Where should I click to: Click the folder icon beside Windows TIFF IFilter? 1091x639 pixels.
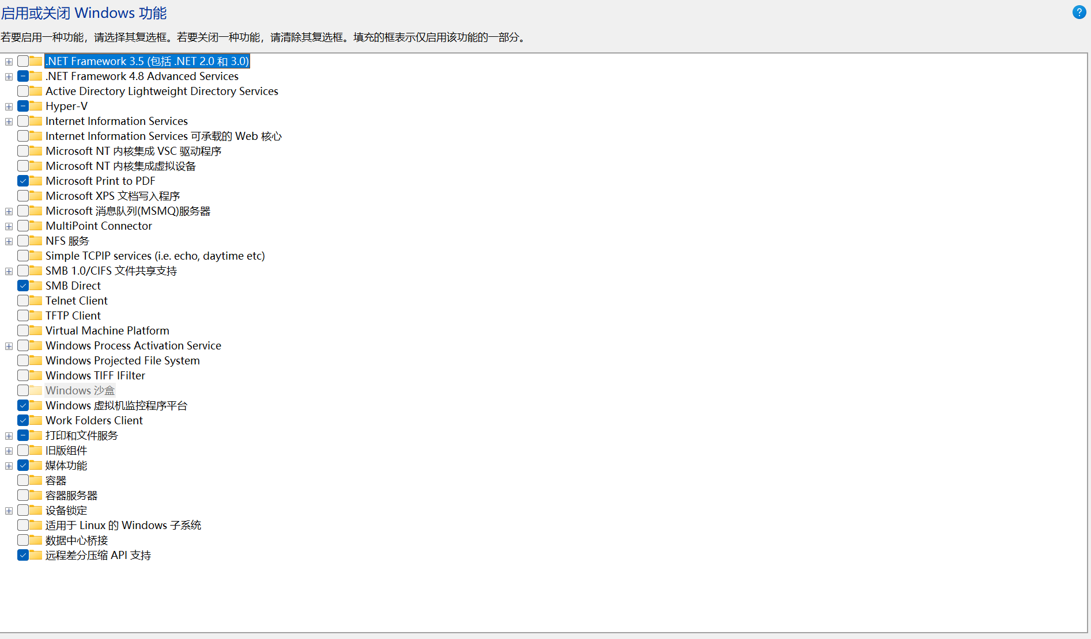point(36,375)
